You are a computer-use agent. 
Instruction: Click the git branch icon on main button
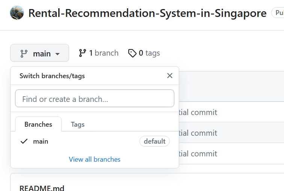(x=24, y=53)
